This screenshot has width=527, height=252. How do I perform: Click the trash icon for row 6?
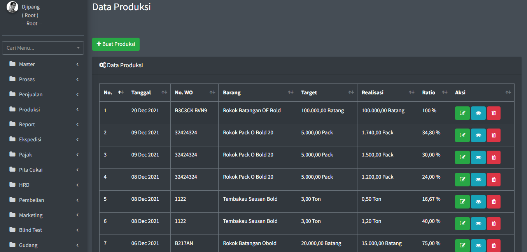[494, 224]
